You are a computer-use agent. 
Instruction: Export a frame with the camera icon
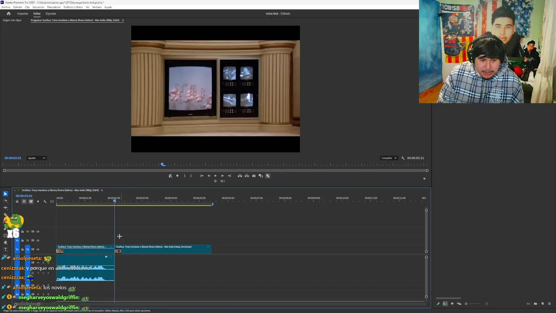[x=254, y=176]
